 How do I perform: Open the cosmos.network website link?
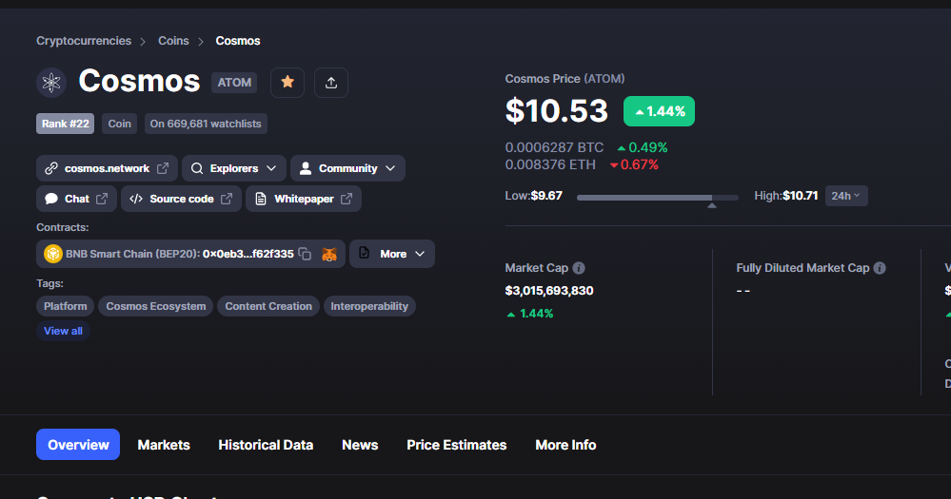pyautogui.click(x=107, y=168)
